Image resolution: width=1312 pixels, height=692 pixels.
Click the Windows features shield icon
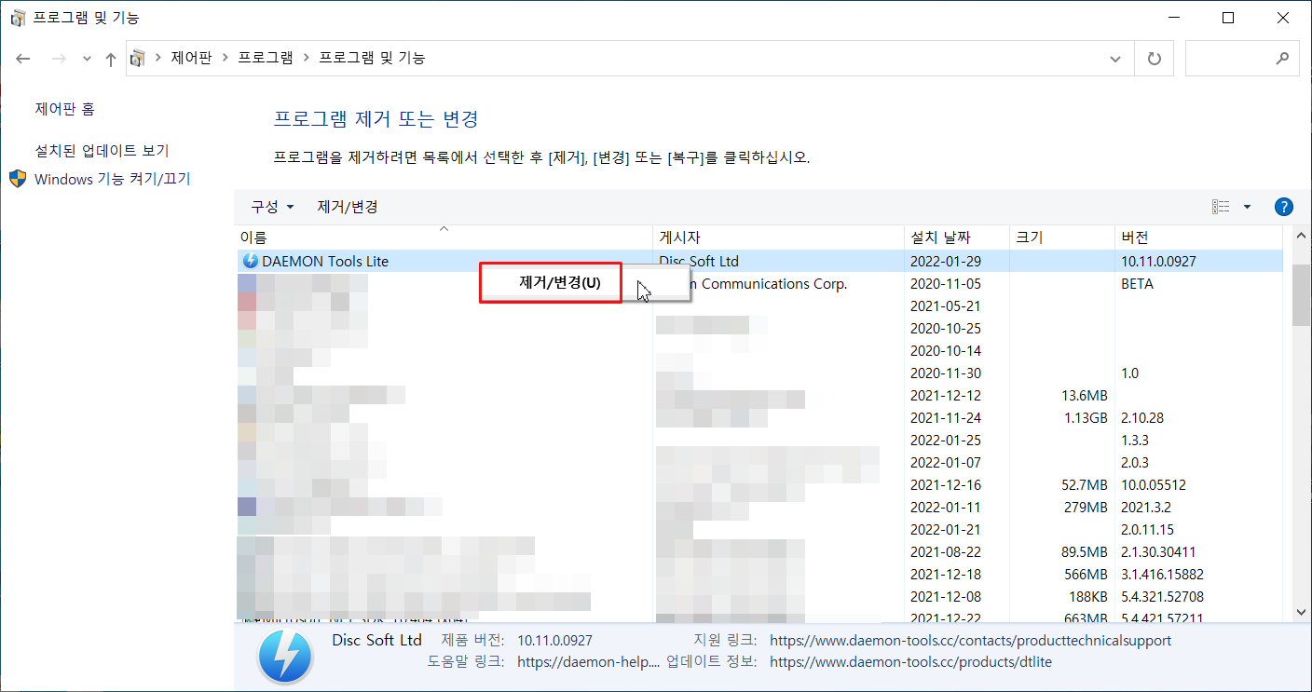point(18,179)
